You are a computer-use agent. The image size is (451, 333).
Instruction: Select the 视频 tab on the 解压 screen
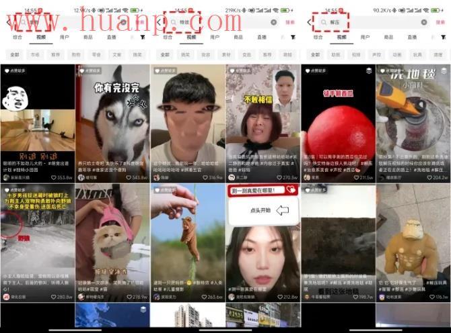tap(342, 37)
